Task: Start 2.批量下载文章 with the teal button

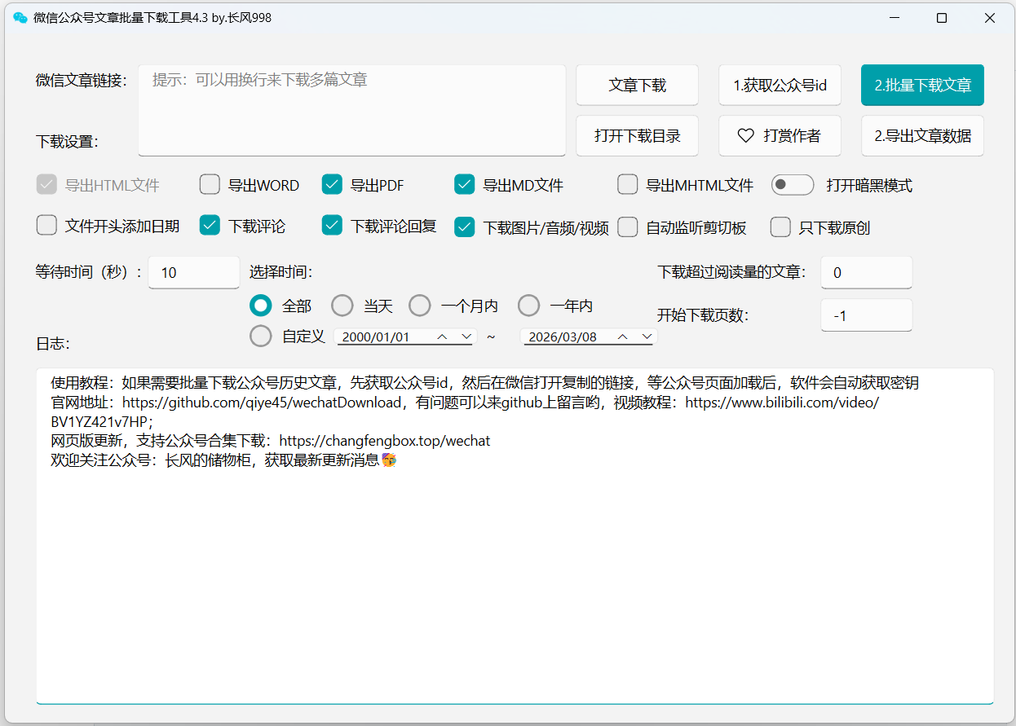Action: [x=922, y=86]
